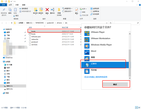Screen dimensions: 141x109
Task: Click the Cut scissors icon
Action: click(14, 16)
